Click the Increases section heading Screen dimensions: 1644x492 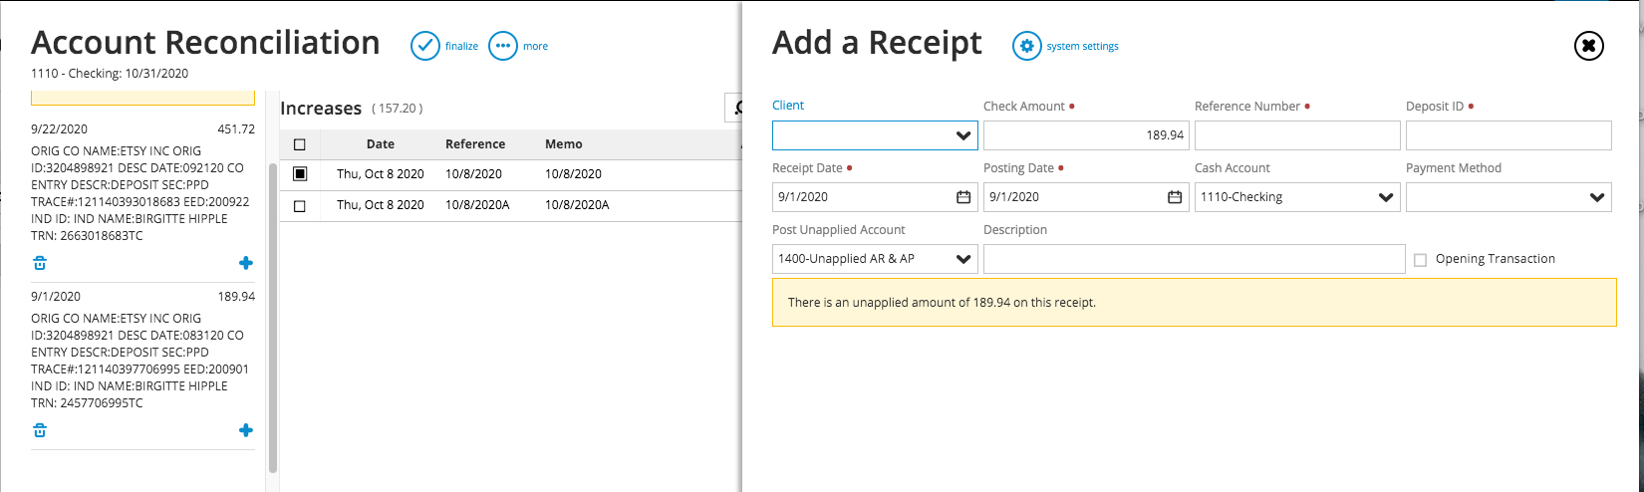pos(321,109)
